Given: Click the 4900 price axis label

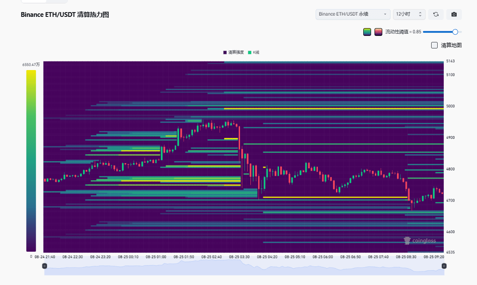Looking at the screenshot, I should [x=450, y=138].
